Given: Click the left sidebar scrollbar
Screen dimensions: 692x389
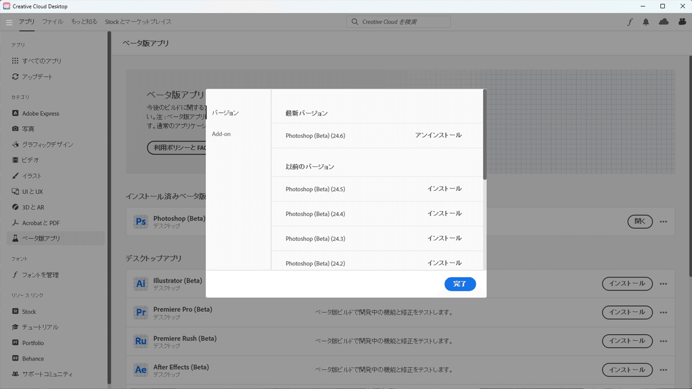Looking at the screenshot, I should click(108, 207).
